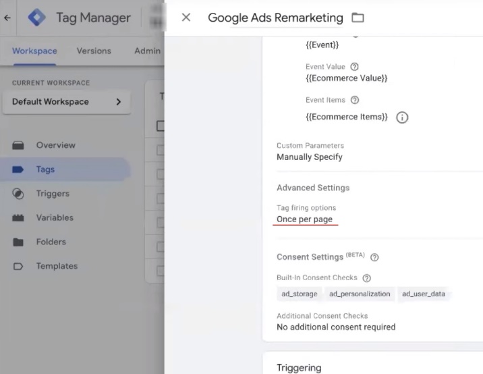Viewport: 483px width, 374px height.
Task: Switch to the Workspace tab
Action: click(34, 51)
